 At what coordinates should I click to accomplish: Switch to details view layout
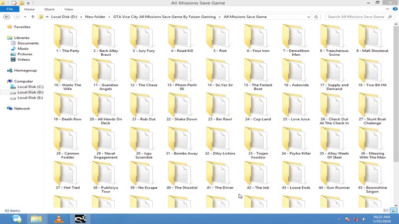point(386,211)
